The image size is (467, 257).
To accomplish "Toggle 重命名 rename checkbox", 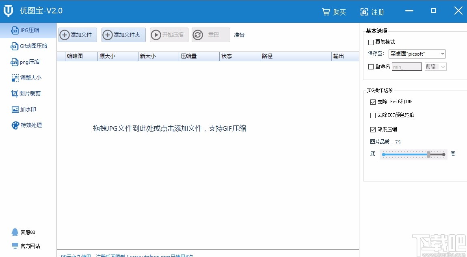I will click(x=371, y=66).
